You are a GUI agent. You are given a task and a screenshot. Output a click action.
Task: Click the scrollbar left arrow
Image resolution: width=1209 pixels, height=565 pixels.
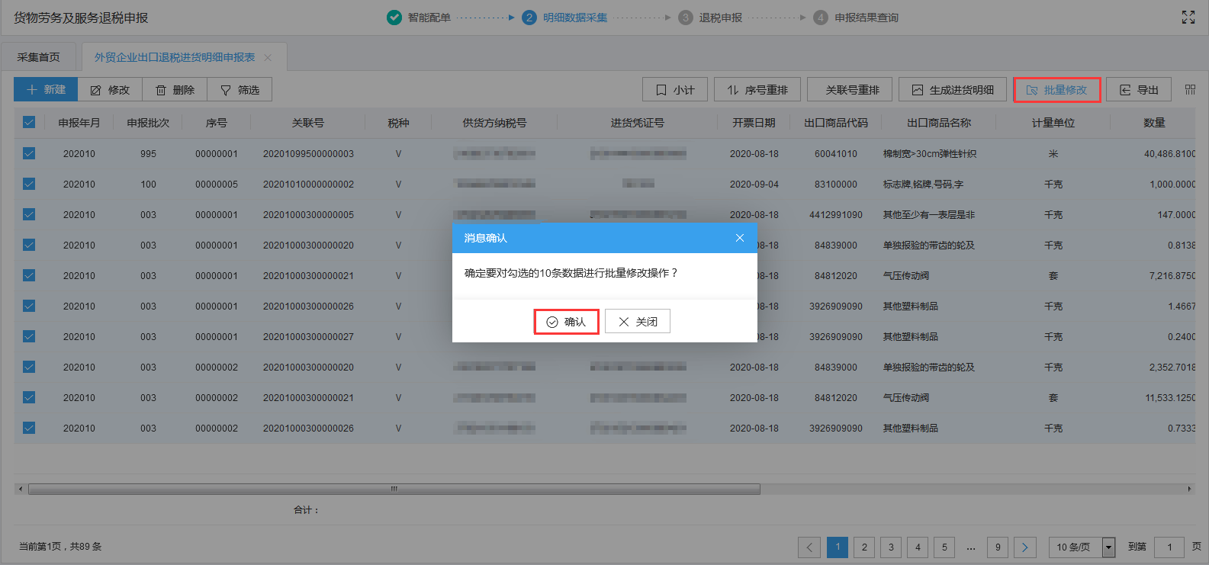tap(21, 489)
